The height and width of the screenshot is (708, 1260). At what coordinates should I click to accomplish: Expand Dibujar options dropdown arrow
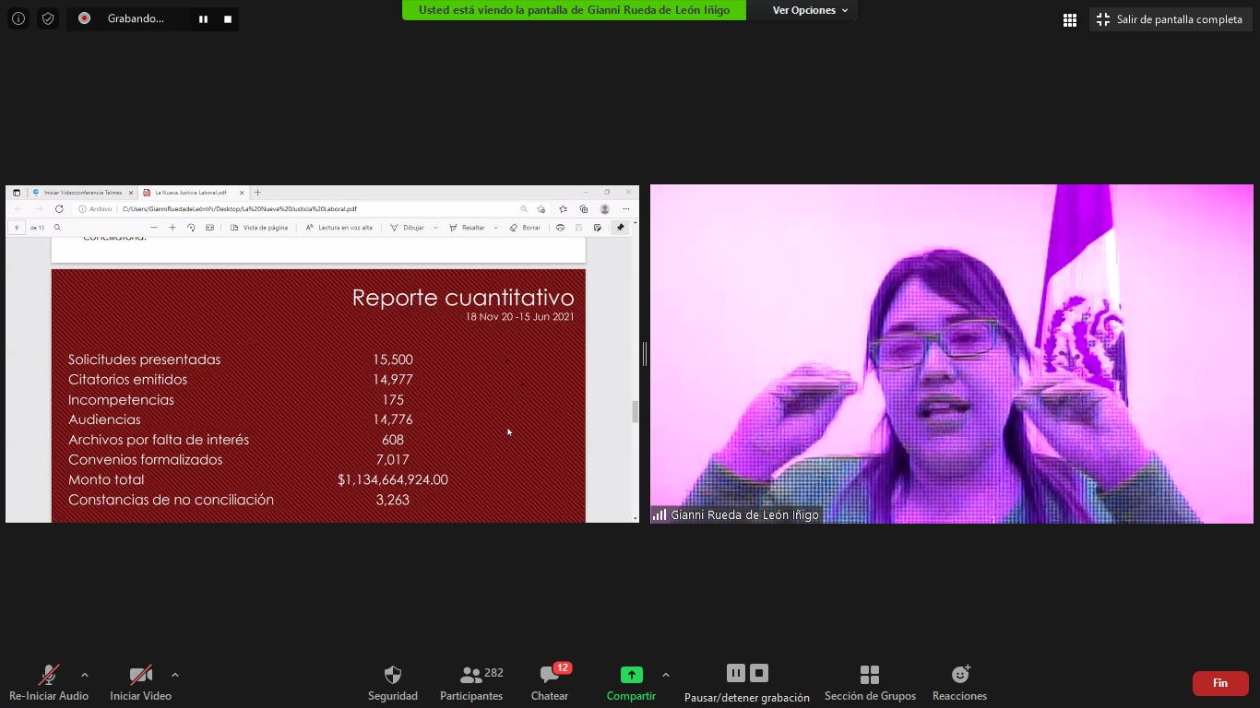click(x=435, y=228)
